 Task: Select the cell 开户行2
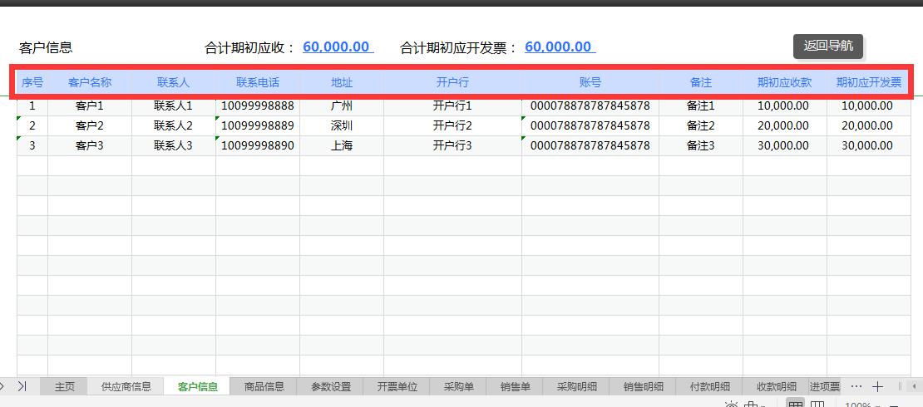pyautogui.click(x=452, y=126)
